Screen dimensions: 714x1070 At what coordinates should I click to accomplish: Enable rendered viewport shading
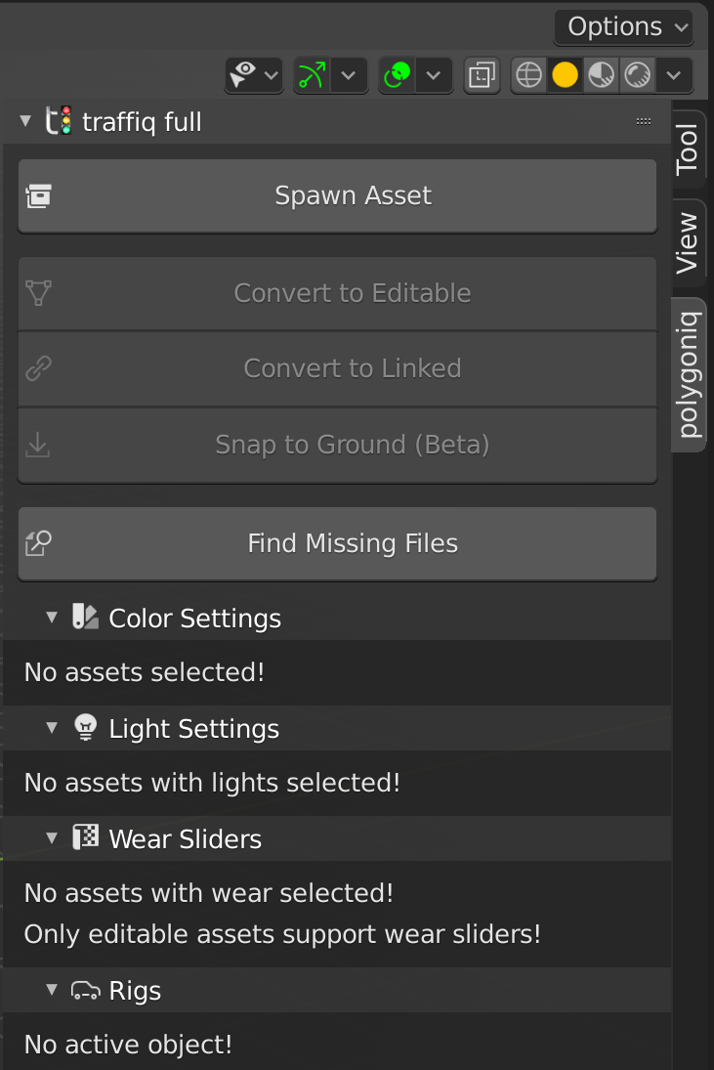click(638, 75)
